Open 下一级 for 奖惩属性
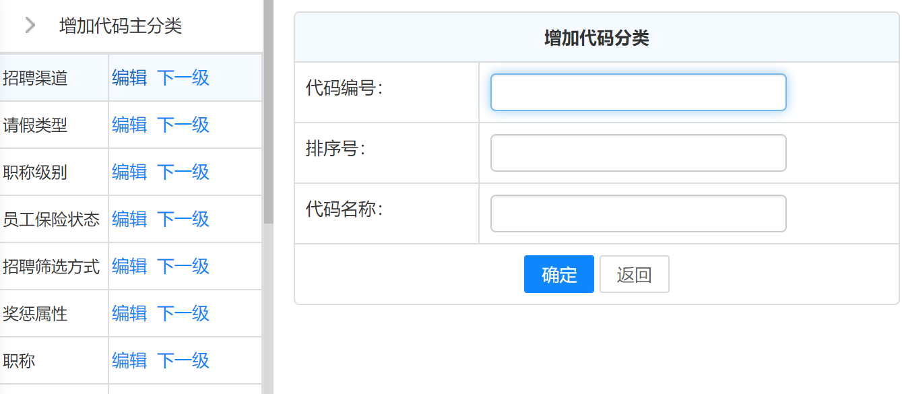Screen dimensions: 902x394 click(x=183, y=314)
